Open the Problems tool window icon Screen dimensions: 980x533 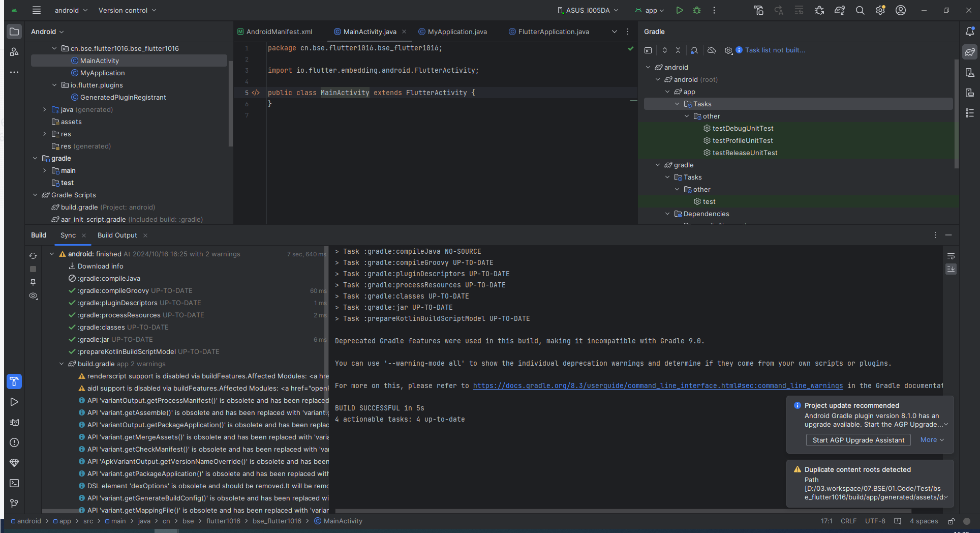pos(14,442)
